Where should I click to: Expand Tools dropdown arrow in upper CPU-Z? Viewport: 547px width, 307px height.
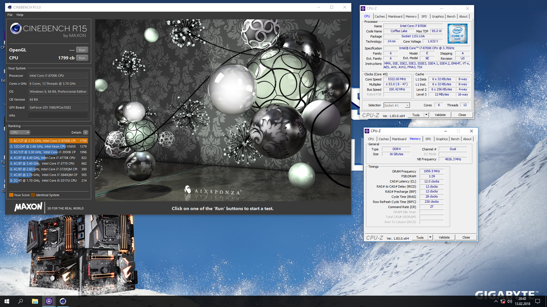(426, 115)
